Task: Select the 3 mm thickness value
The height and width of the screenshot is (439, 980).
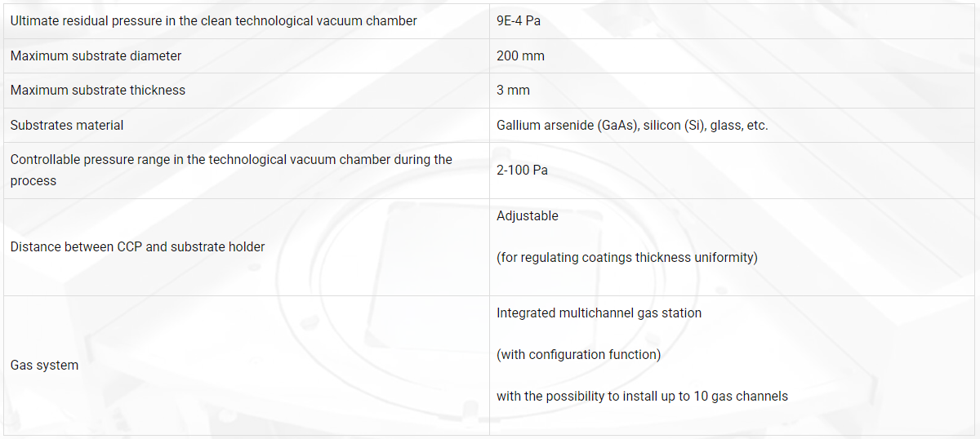Action: coord(513,91)
